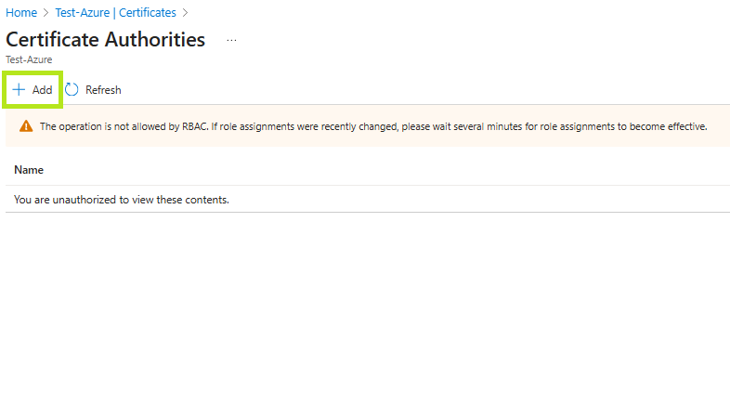
Task: Click the word RBAC in the warning
Action: click(195, 126)
